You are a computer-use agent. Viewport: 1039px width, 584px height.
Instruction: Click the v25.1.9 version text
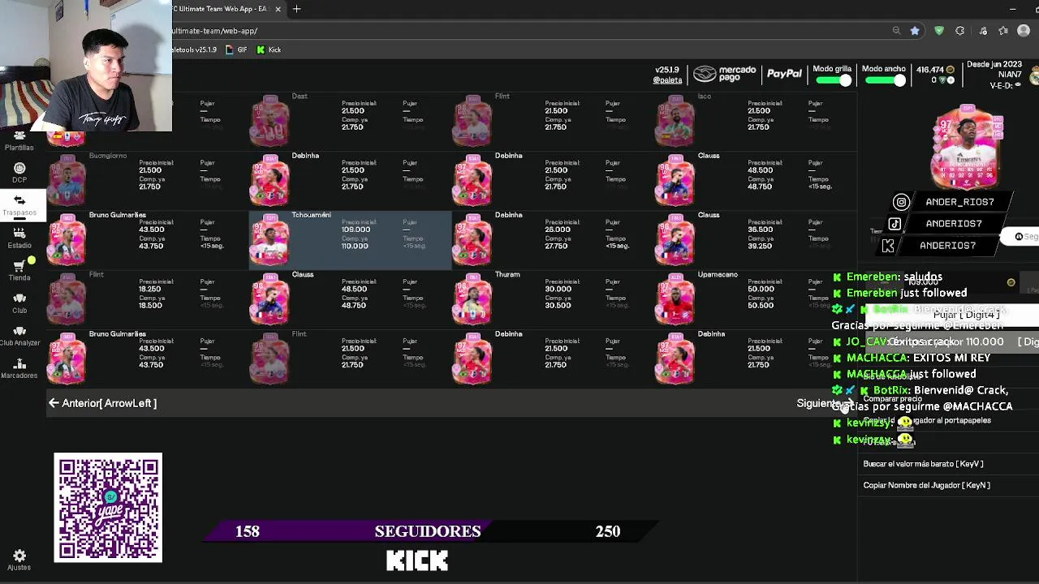(666, 71)
